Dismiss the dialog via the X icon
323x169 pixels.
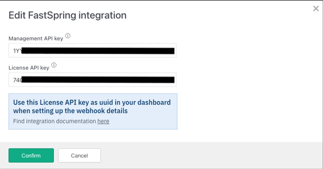pos(316,8)
